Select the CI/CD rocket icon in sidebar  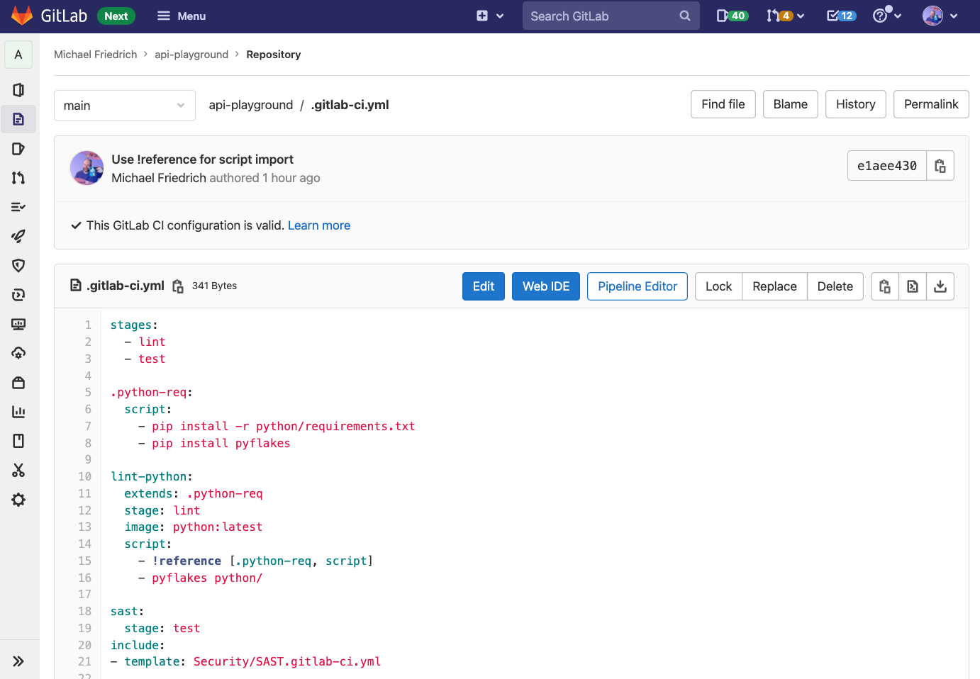[x=18, y=236]
